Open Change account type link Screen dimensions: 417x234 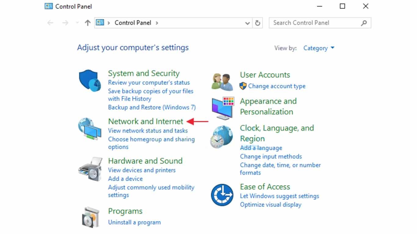277,86
